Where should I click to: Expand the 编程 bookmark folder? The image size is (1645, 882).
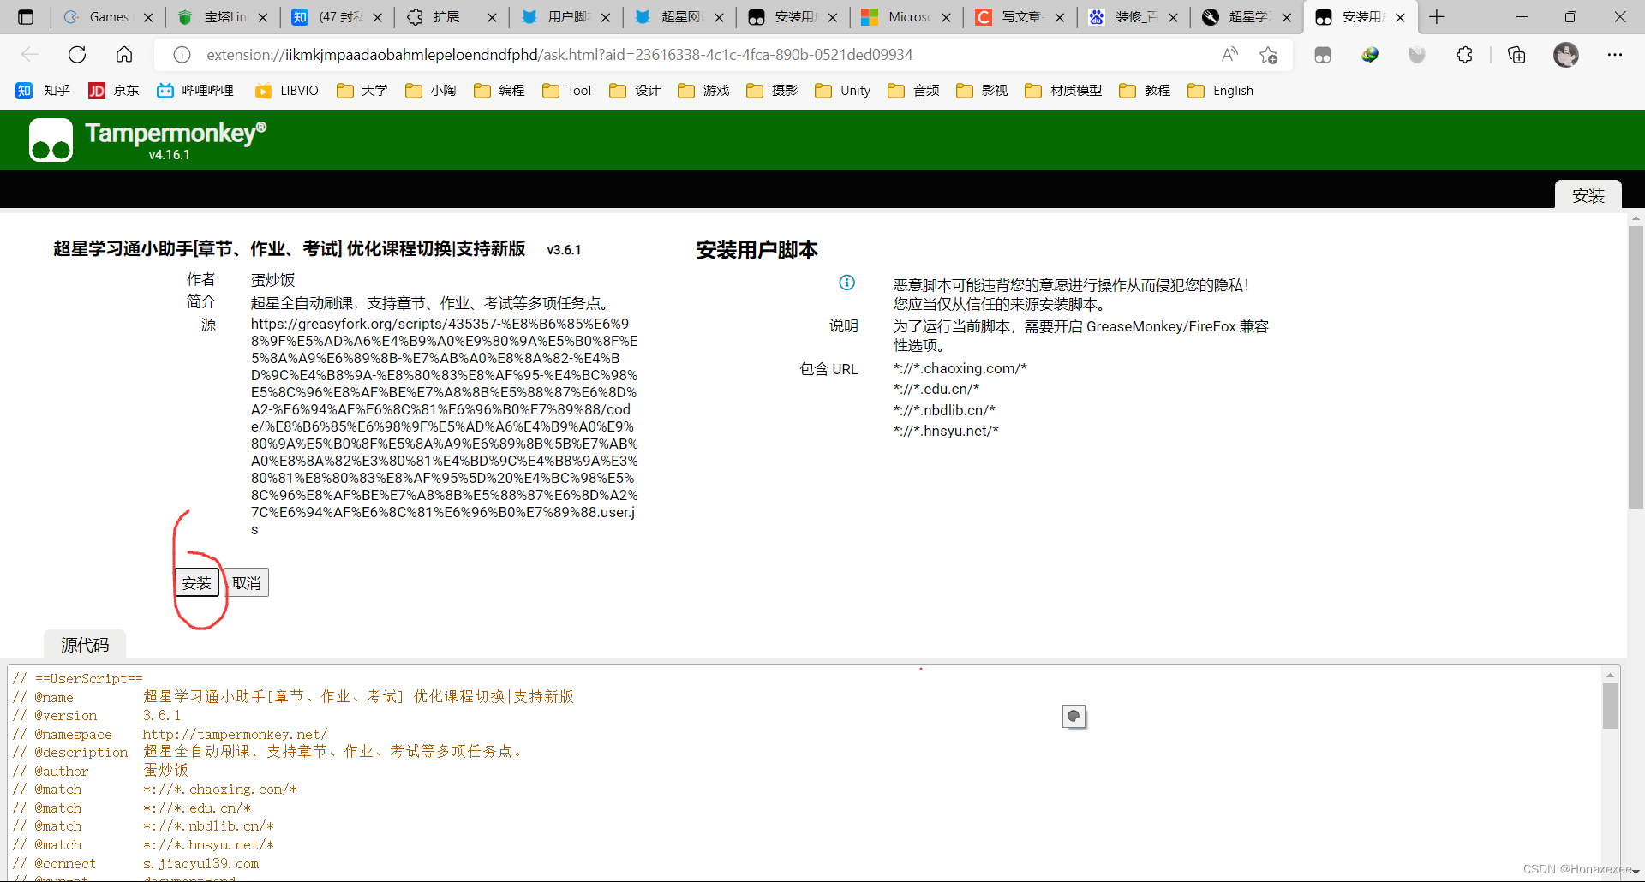[499, 91]
